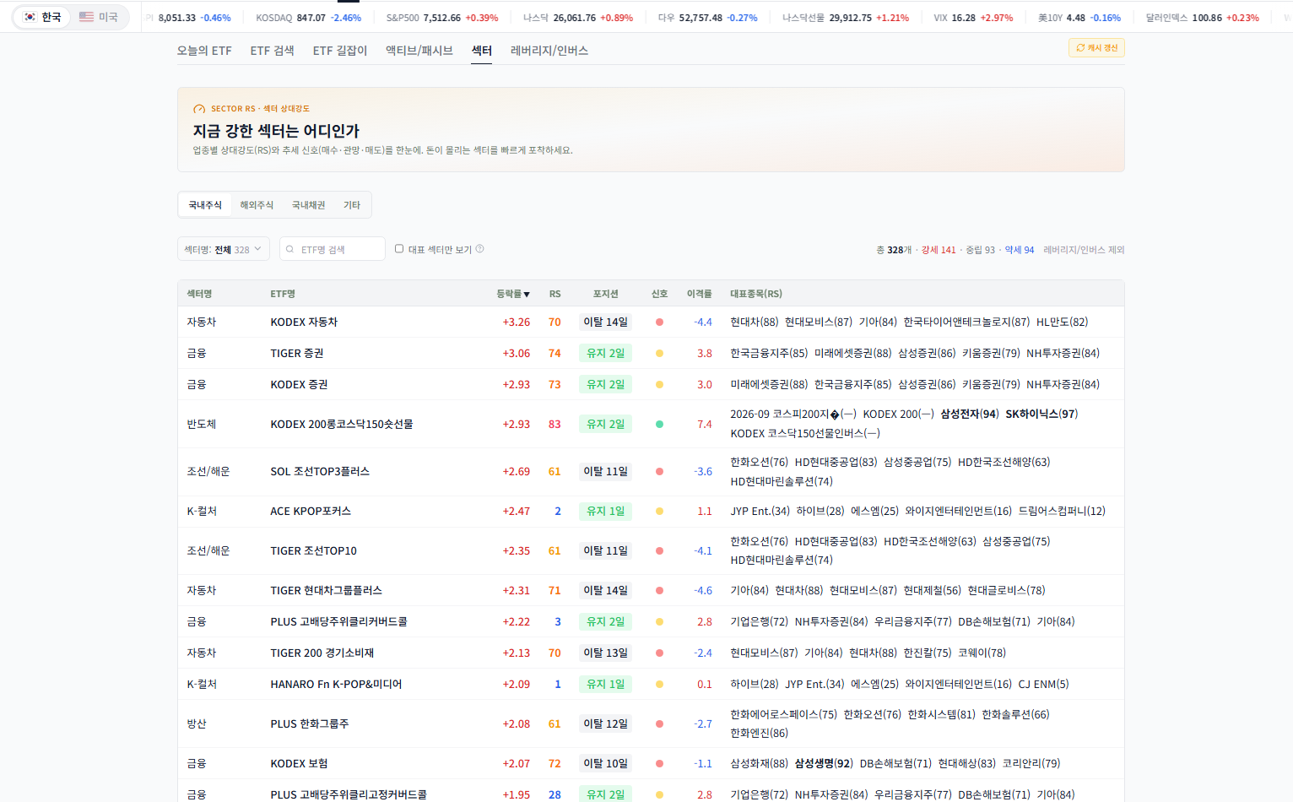
Task: Open the ACE KPOP포커스 ETF
Action: (x=311, y=511)
